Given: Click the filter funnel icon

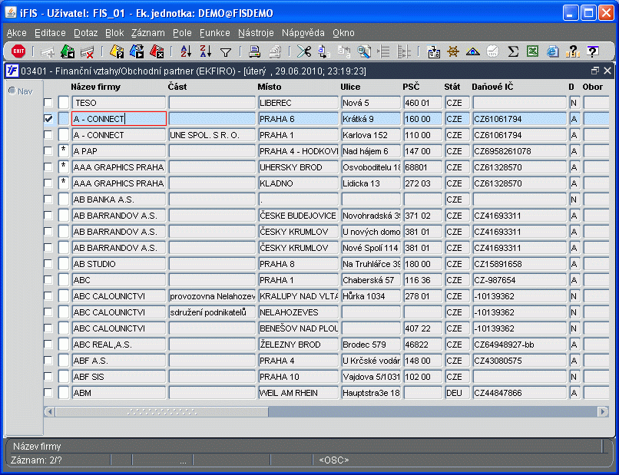Looking at the screenshot, I should pyautogui.click(x=226, y=52).
